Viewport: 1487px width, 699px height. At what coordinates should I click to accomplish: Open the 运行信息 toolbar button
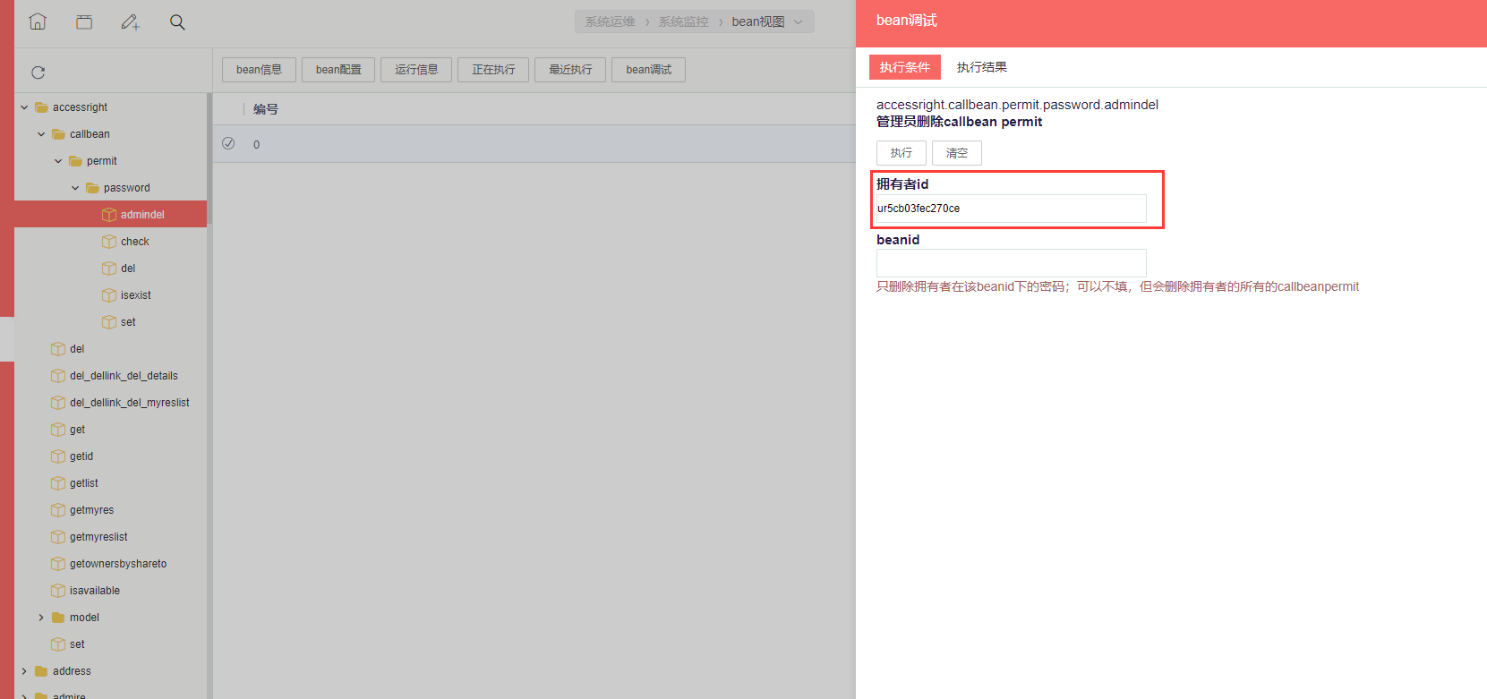[x=416, y=70]
